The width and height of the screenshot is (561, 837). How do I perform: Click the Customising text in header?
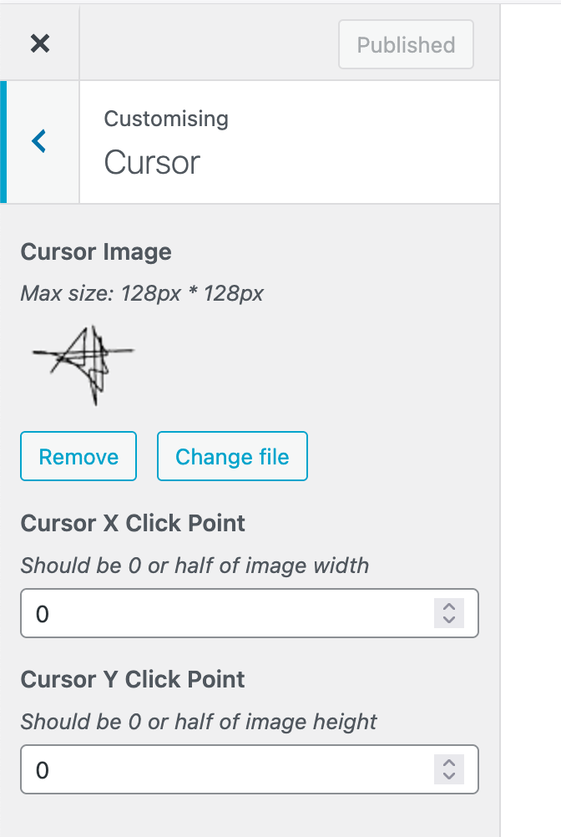coord(166,119)
